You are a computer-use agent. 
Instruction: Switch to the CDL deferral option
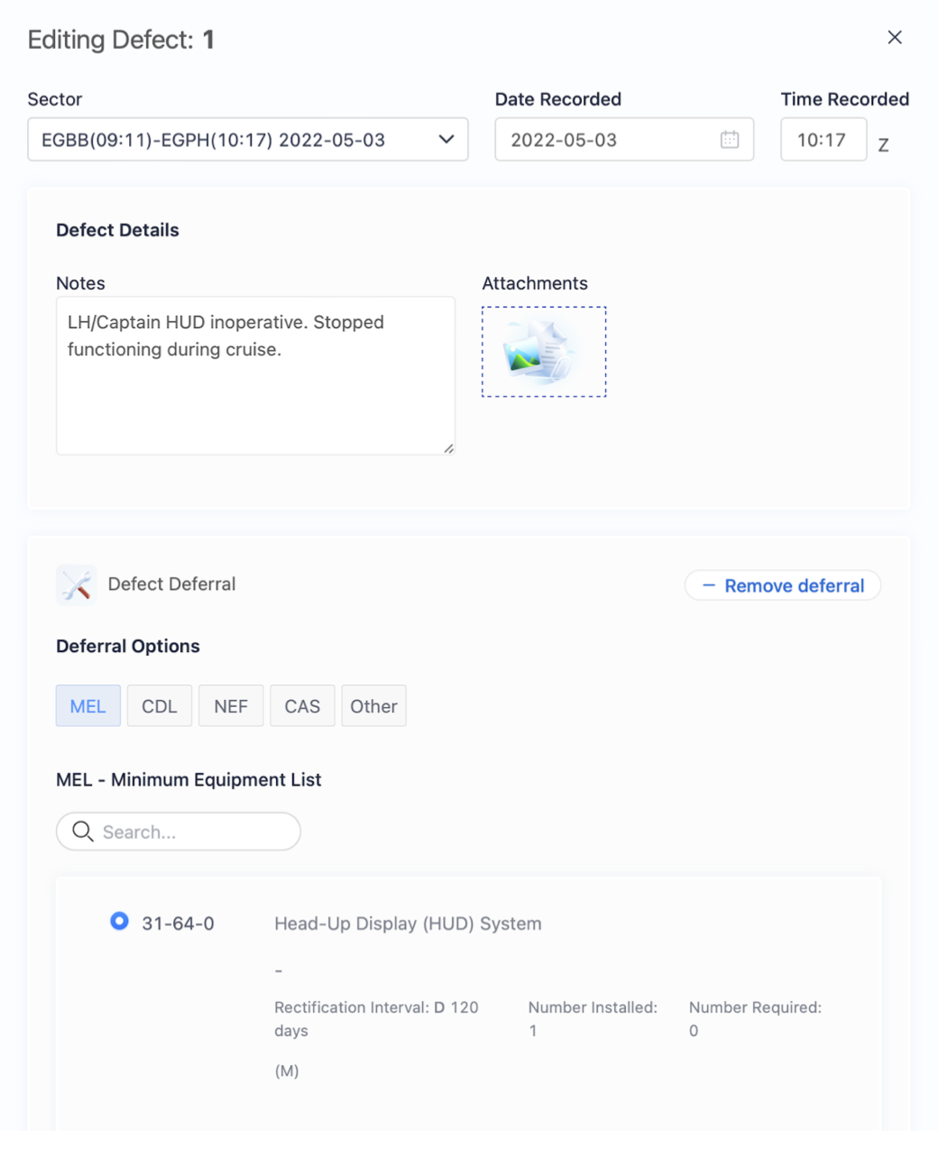click(160, 706)
